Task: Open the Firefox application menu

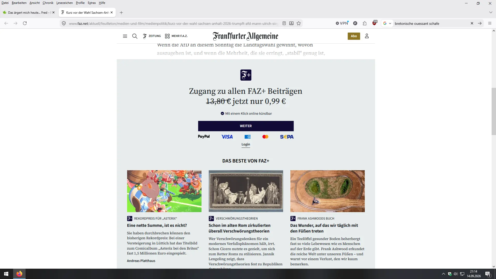Action: pos(490,23)
